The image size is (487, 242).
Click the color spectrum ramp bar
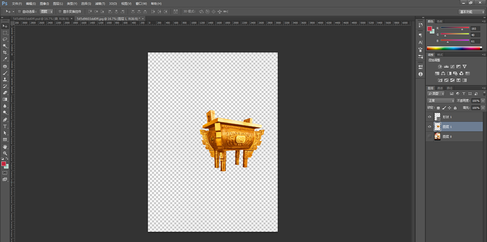pyautogui.click(x=454, y=48)
